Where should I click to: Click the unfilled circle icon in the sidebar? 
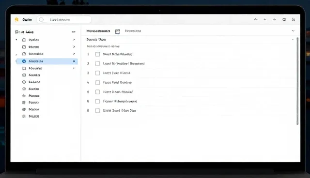coord(24,82)
